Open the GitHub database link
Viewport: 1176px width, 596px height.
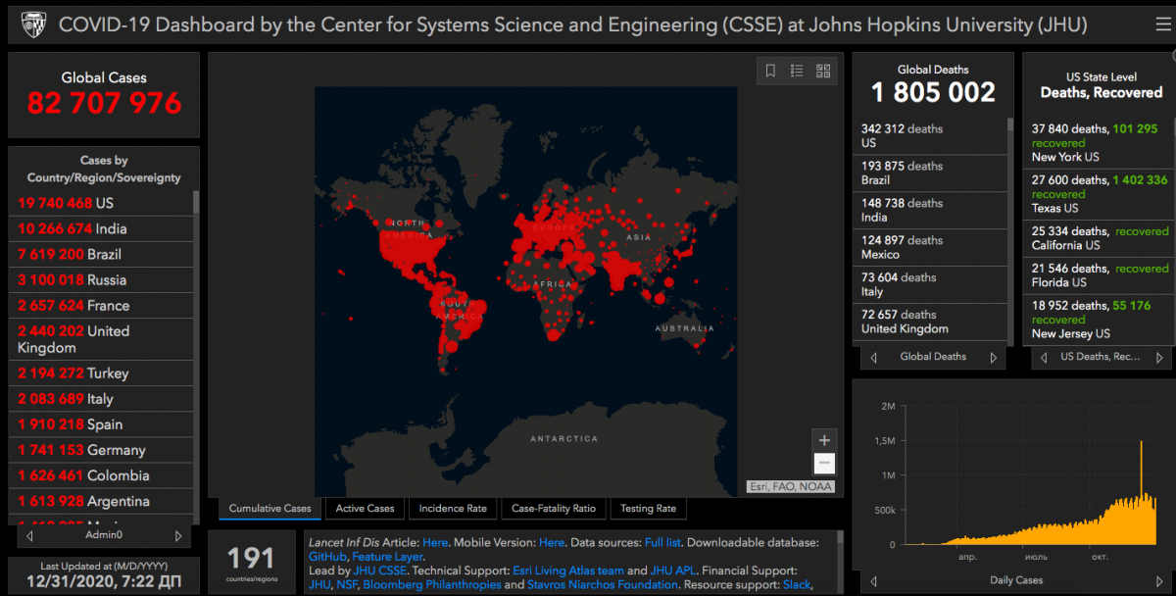tap(327, 557)
